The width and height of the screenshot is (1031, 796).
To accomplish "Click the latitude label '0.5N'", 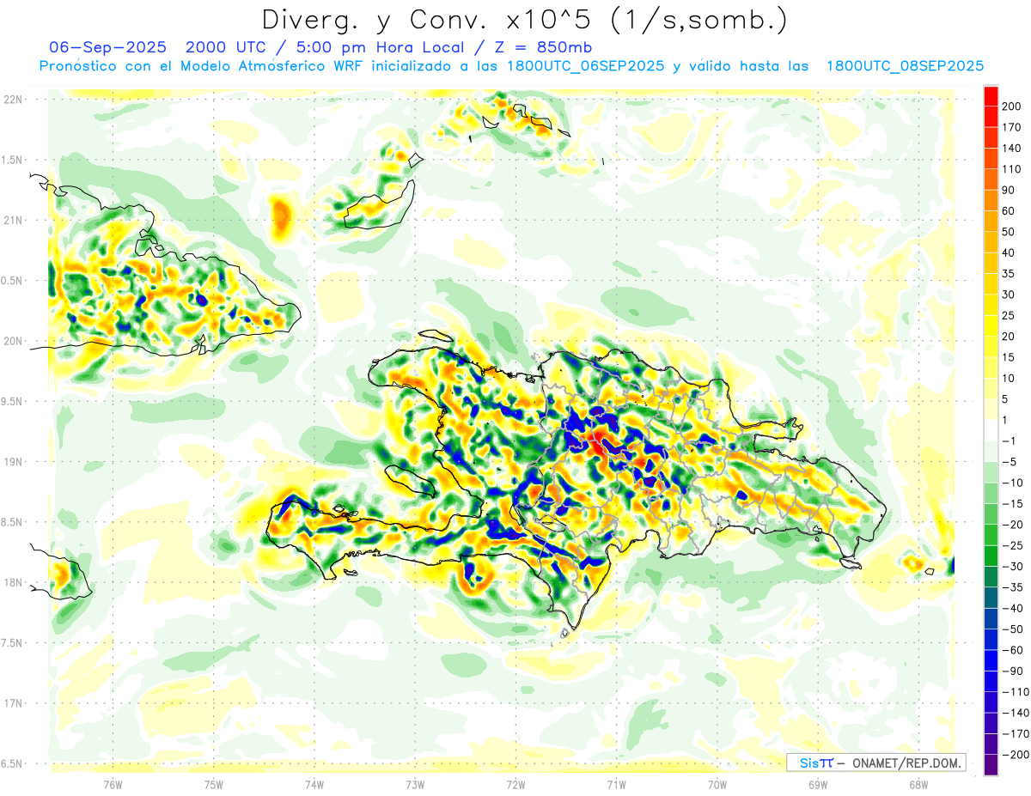I will (13, 281).
